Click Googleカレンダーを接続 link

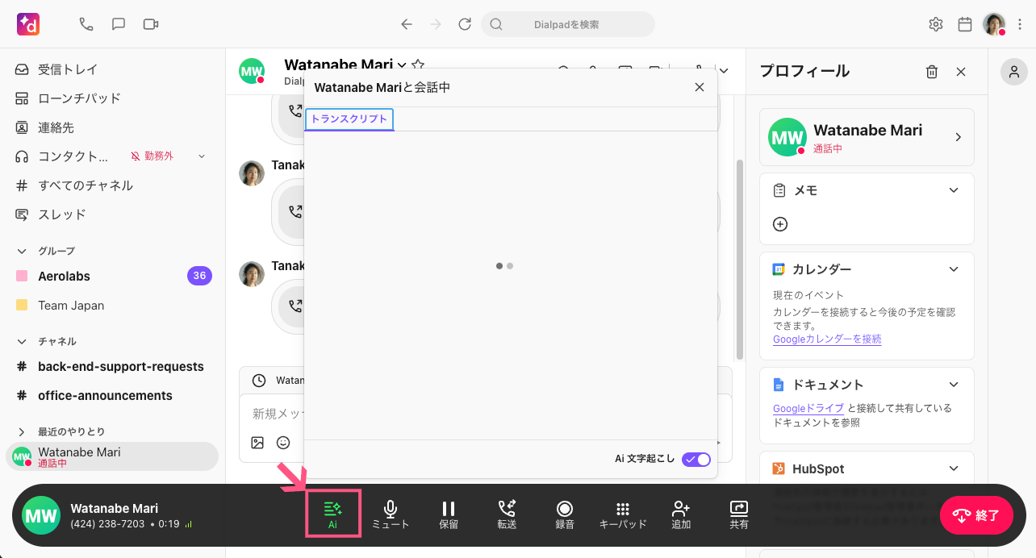click(x=827, y=339)
